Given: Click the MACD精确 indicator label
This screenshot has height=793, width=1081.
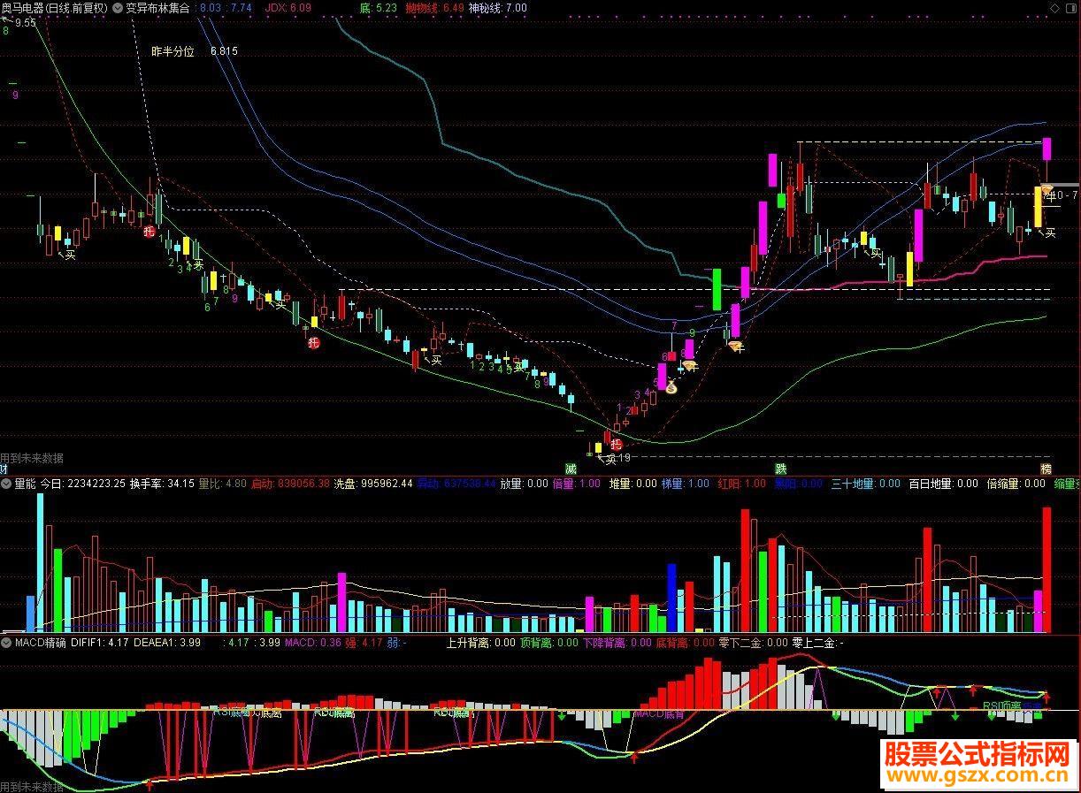Looking at the screenshot, I should [x=40, y=643].
